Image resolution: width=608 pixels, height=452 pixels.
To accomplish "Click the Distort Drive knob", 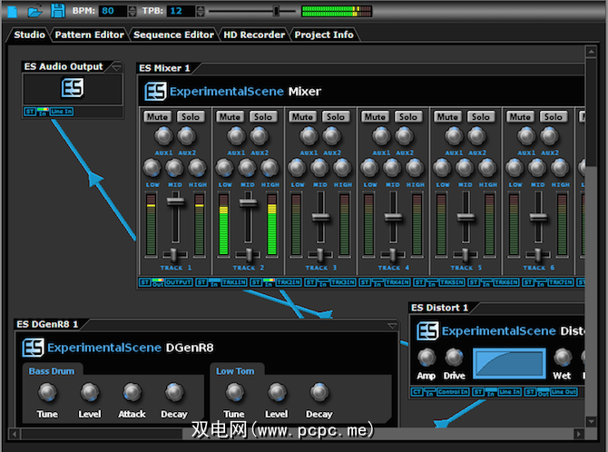I will tap(455, 358).
